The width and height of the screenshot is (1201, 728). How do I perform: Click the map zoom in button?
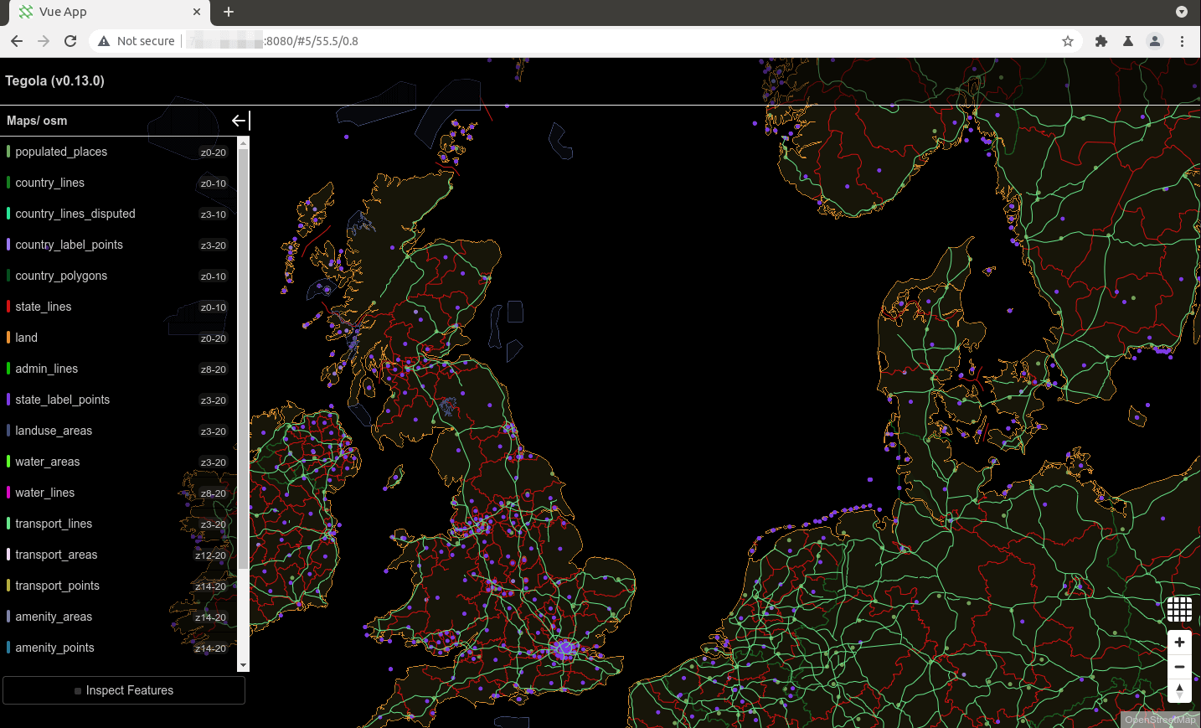pyautogui.click(x=1179, y=643)
